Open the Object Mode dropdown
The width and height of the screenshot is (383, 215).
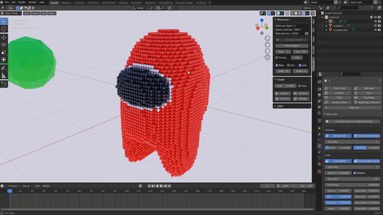click(11, 13)
